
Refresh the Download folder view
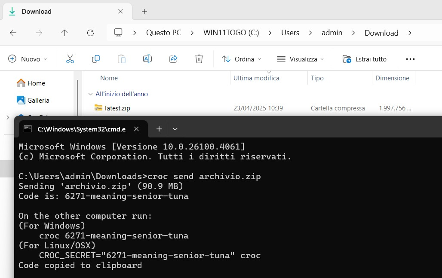[90, 33]
